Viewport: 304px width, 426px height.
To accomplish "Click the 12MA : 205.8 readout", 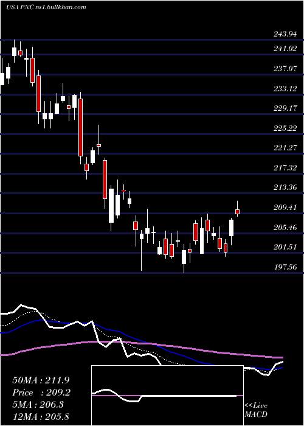I will click(x=41, y=417).
